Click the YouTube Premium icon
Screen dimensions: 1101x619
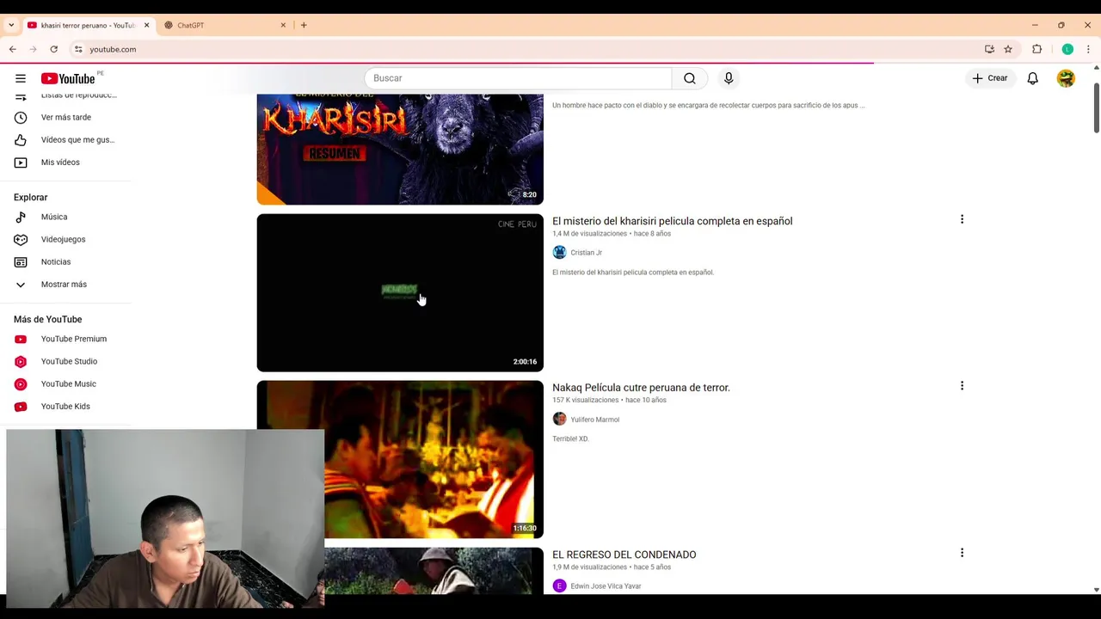pos(21,339)
